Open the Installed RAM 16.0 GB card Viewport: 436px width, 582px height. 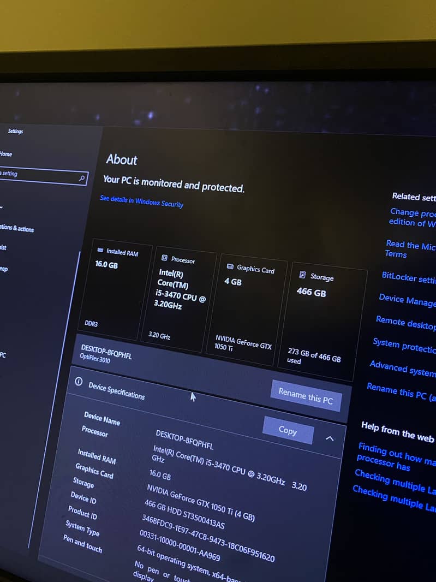pos(115,287)
